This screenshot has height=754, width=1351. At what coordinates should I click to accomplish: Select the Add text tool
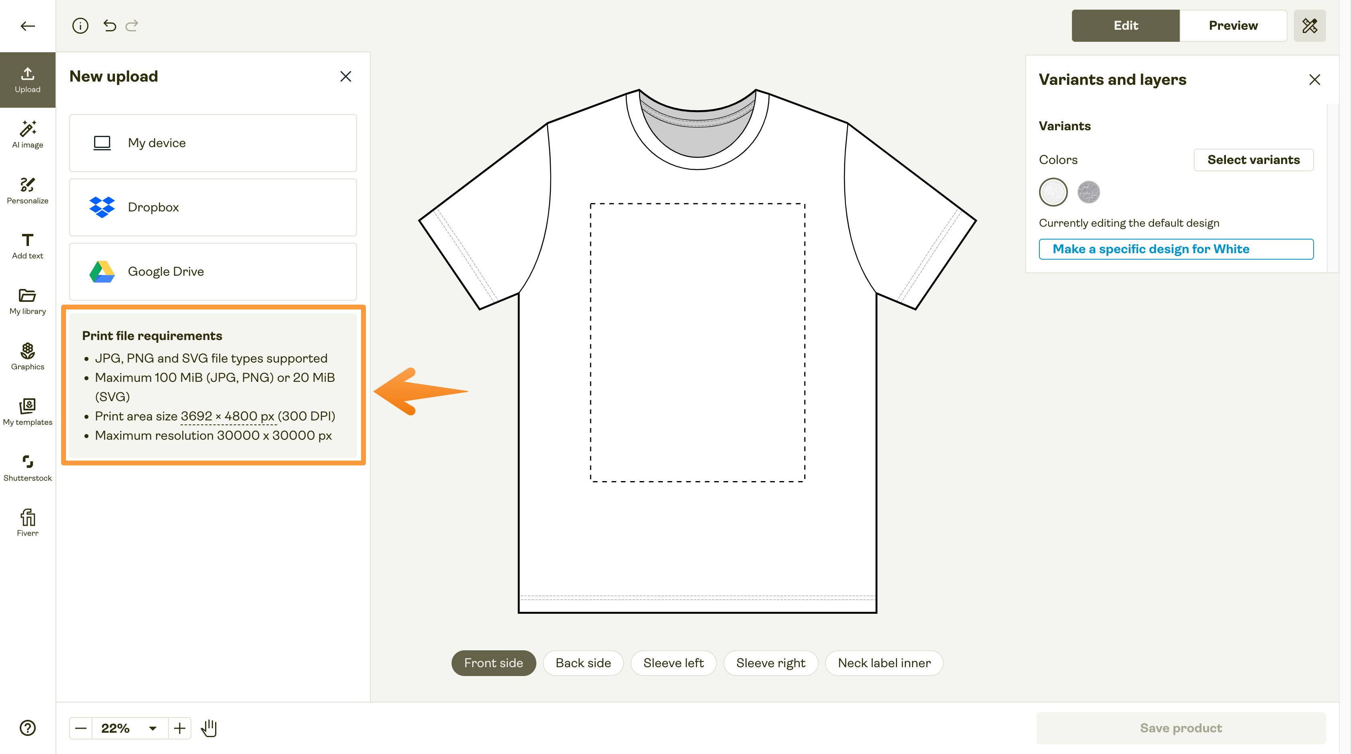[27, 246]
